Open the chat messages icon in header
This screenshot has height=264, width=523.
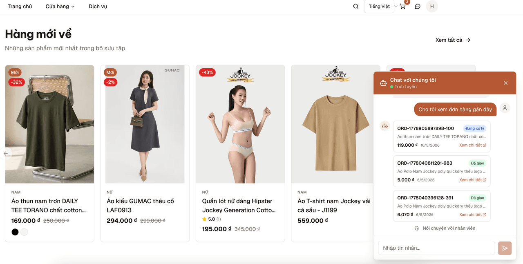418,7
